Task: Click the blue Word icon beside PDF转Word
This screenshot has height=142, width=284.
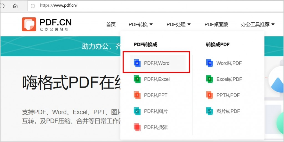Action: pos(137,63)
